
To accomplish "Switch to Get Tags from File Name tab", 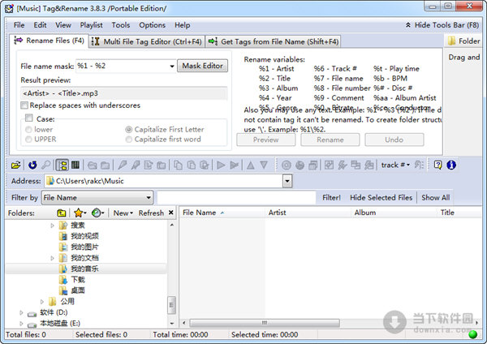I will click(274, 41).
